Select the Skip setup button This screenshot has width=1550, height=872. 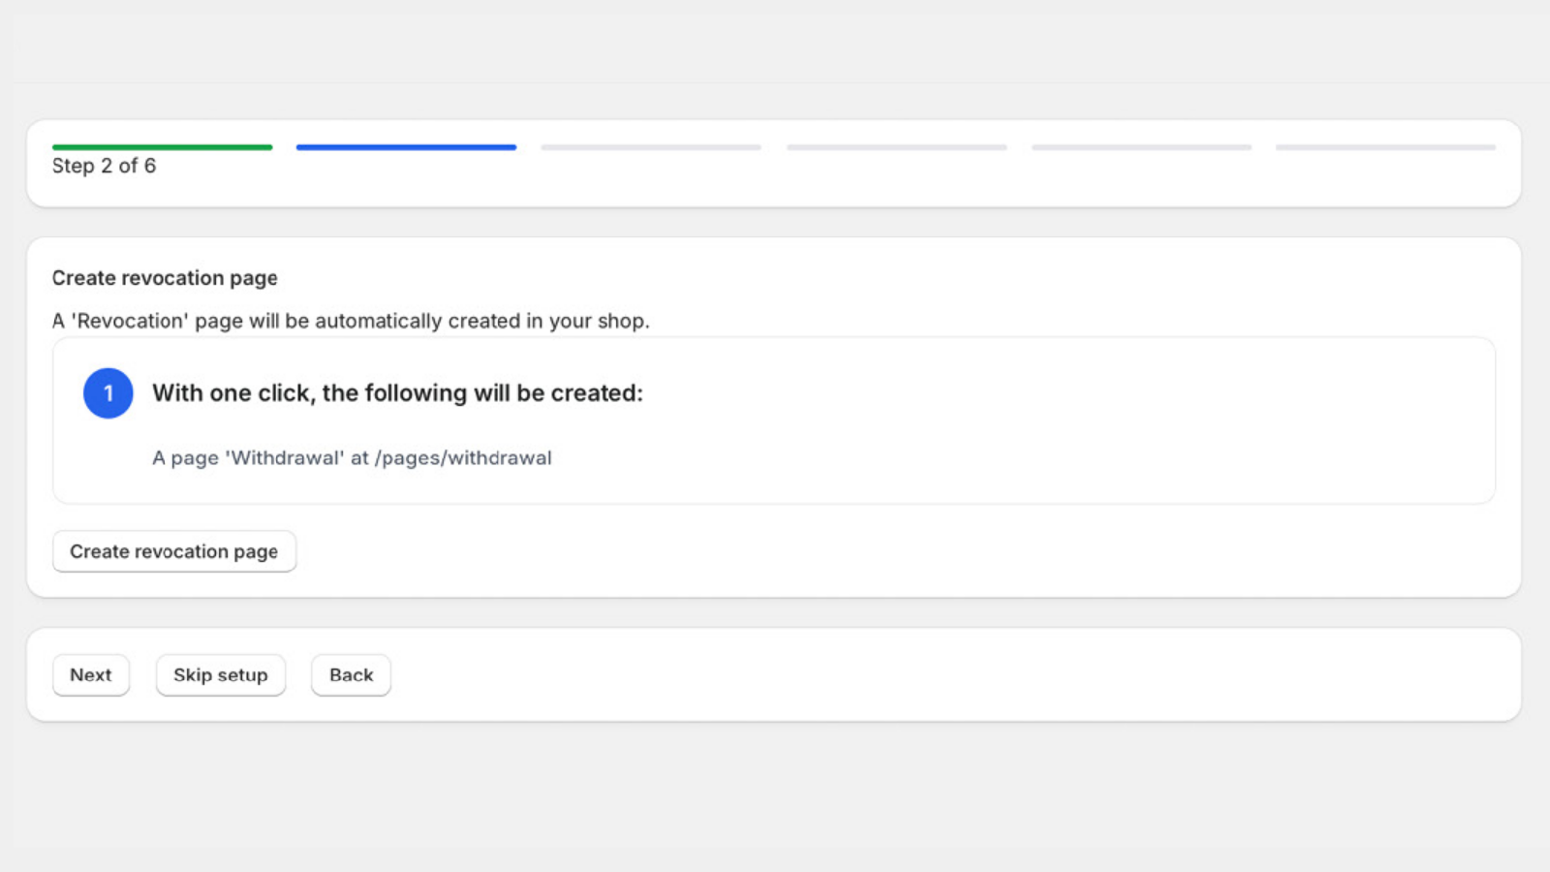tap(221, 675)
